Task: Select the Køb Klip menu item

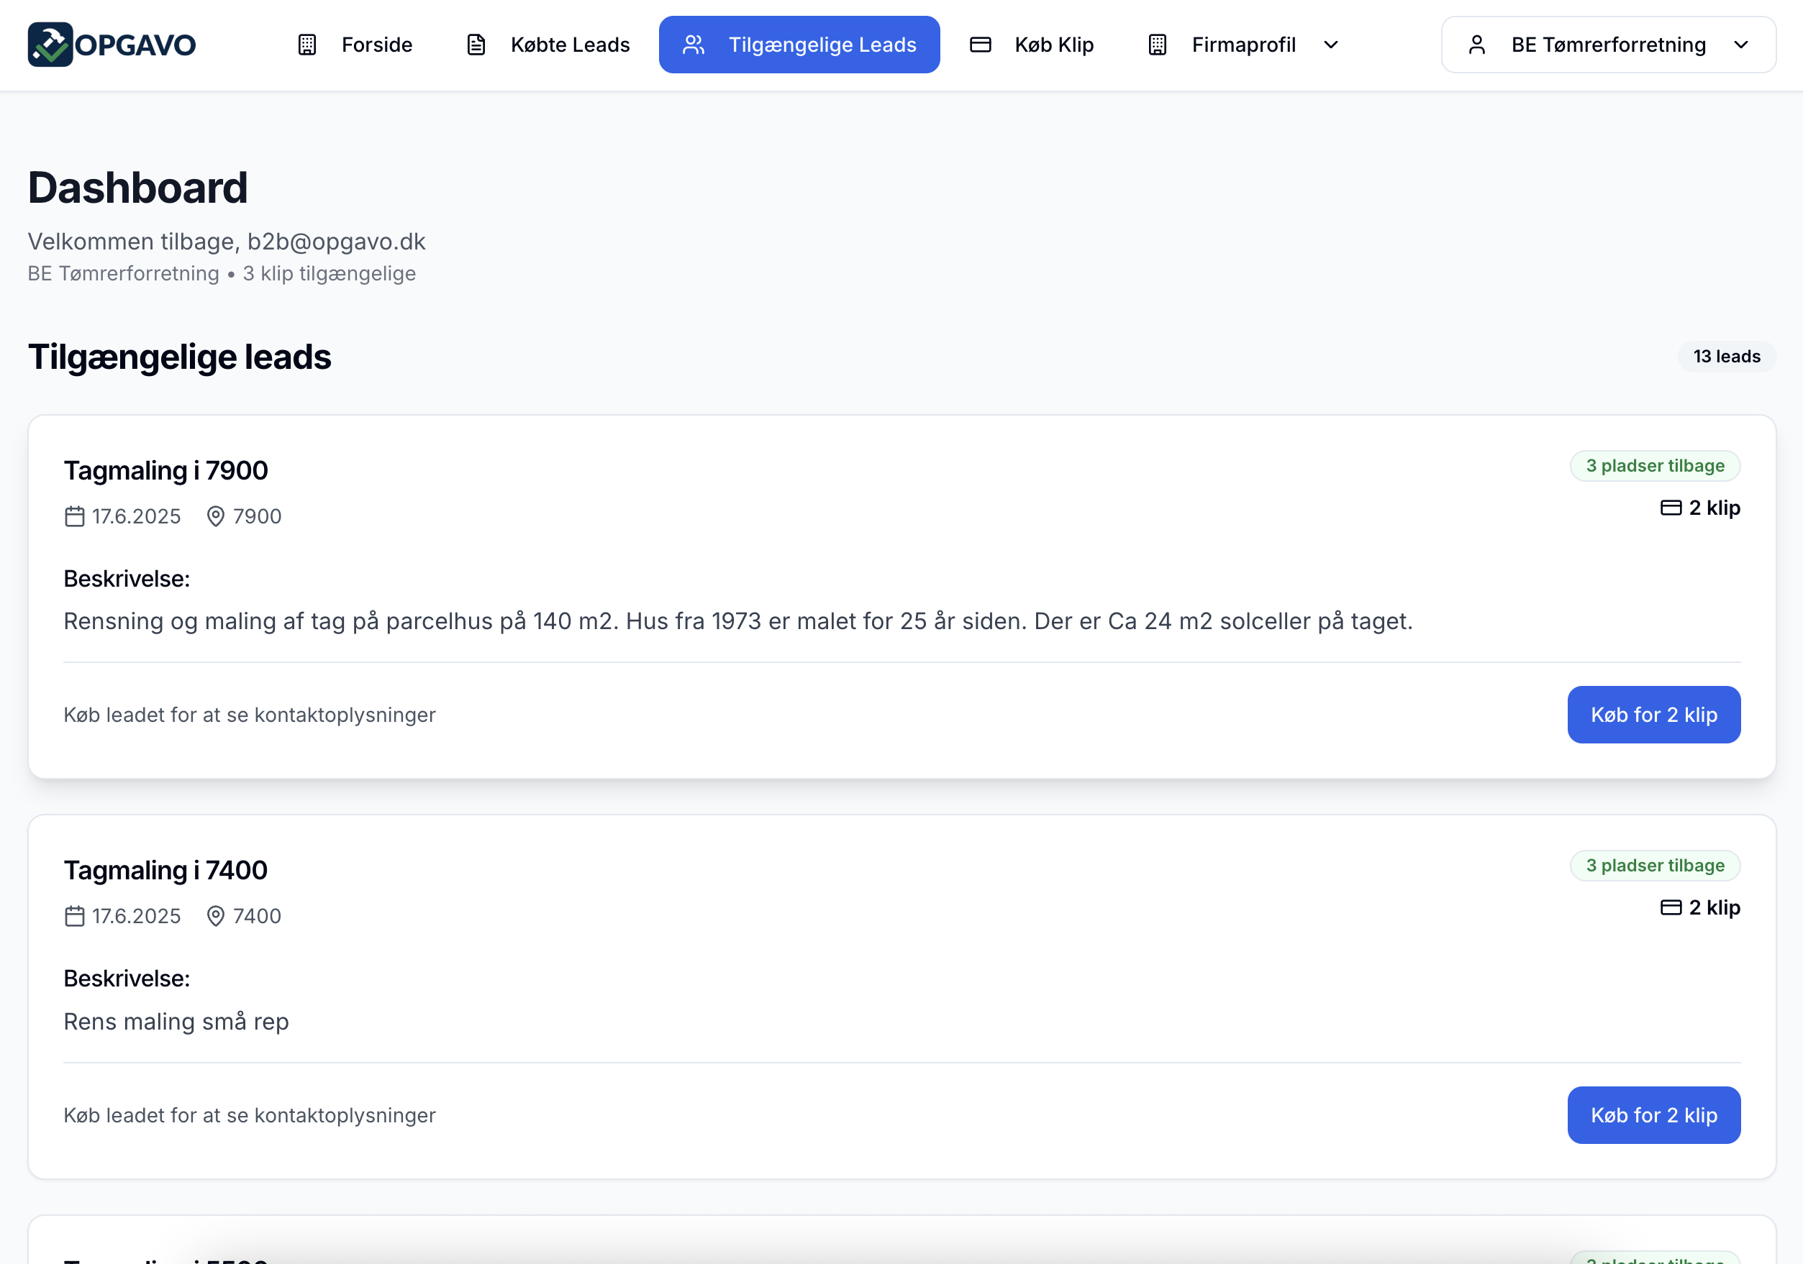Action: pos(1053,45)
